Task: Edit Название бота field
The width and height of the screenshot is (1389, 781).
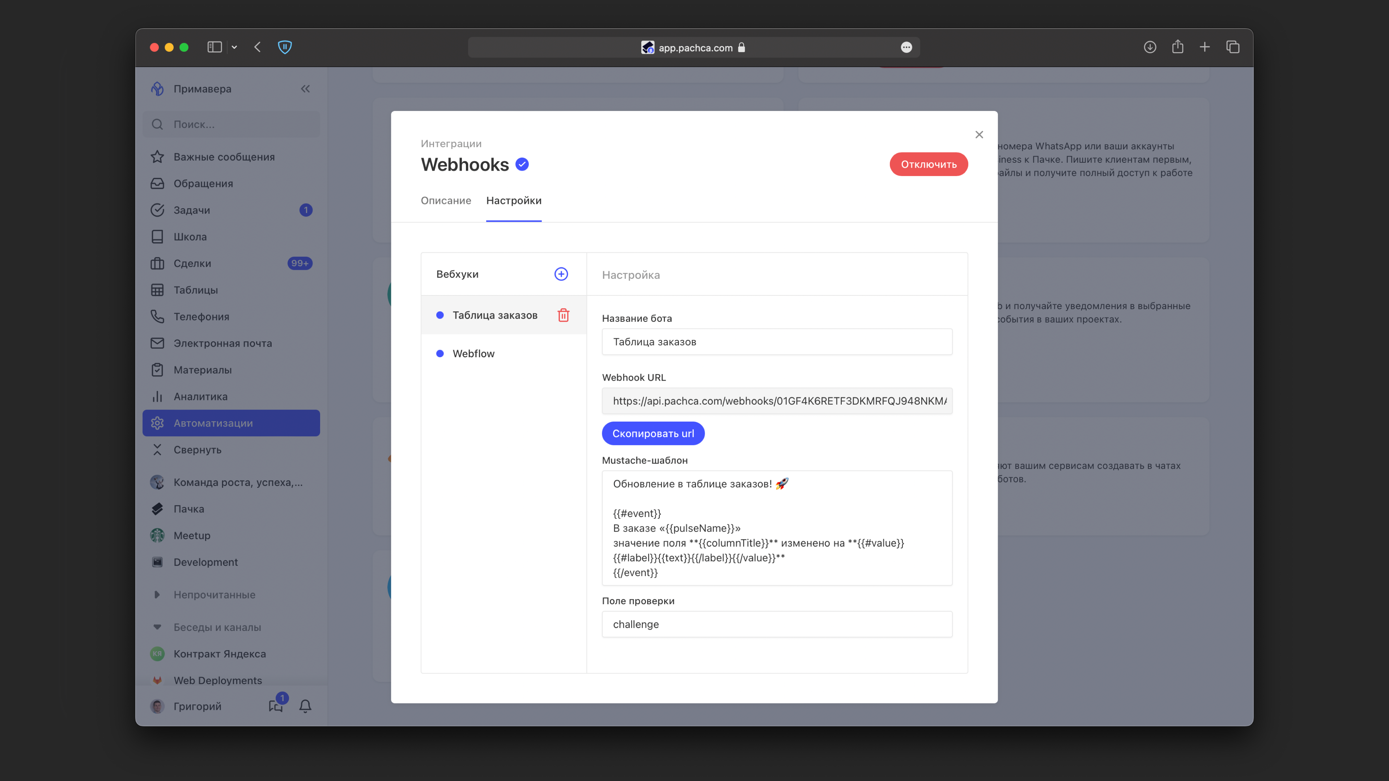Action: coord(777,342)
